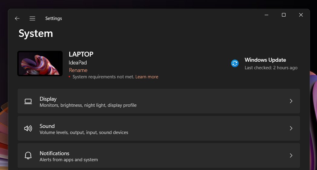Open the Learn more requirements link
Screen dimensions: 317x170
click(x=147, y=77)
